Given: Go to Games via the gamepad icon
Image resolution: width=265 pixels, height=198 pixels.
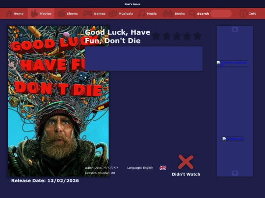Looking at the screenshot, I should 87,14.
